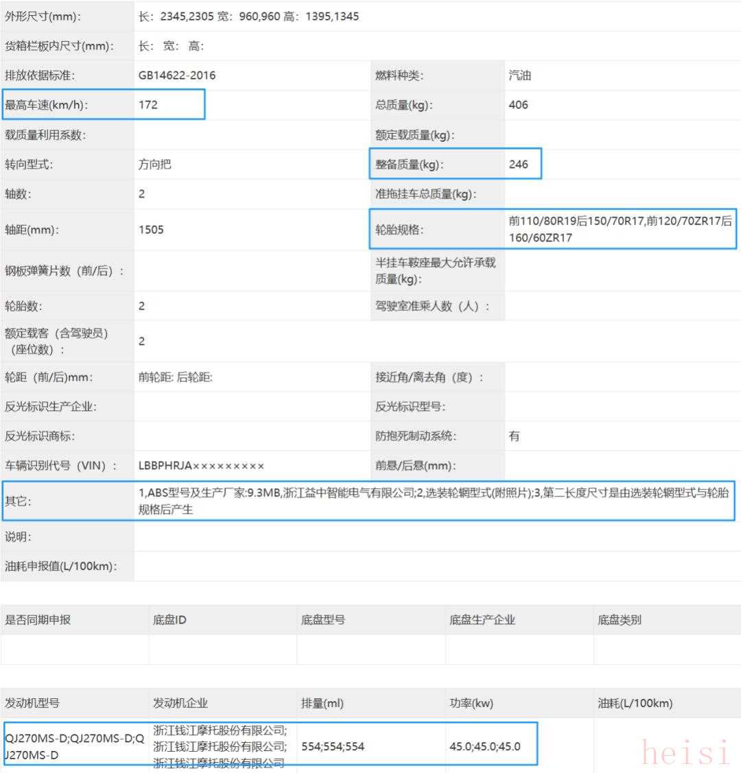Click the 其它 remarks text about ABS
The image size is (741, 773).
click(x=434, y=501)
